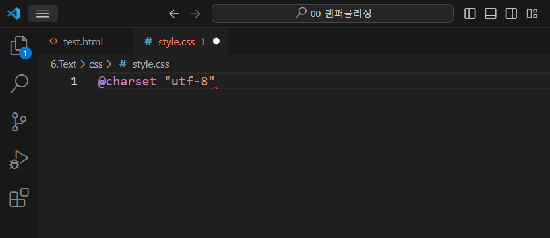Go back with the left arrow
Viewport: 550px width, 238px height.
tap(174, 14)
